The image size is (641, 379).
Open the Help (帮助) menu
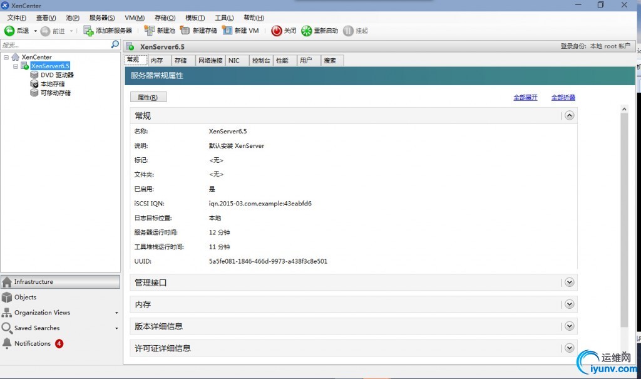(x=254, y=18)
